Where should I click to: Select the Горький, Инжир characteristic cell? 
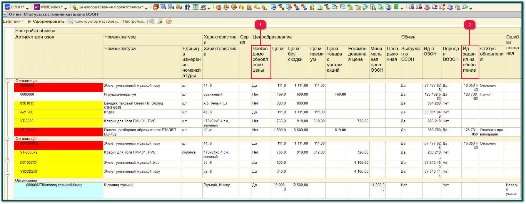pos(221,190)
